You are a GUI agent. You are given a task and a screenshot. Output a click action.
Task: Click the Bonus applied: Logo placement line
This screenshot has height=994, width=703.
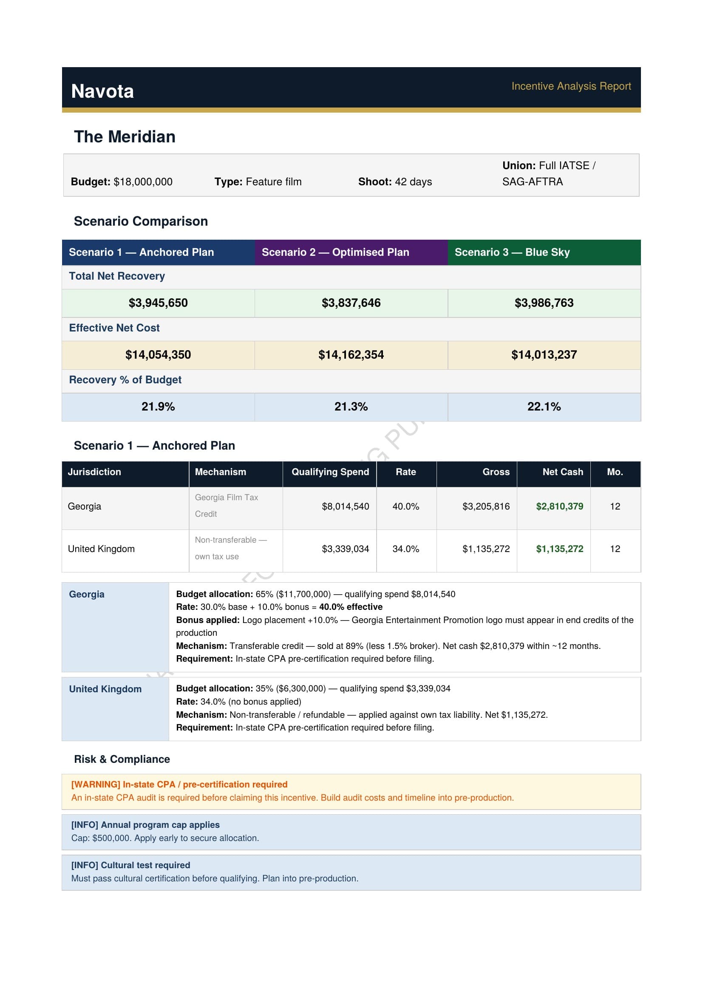405,627
